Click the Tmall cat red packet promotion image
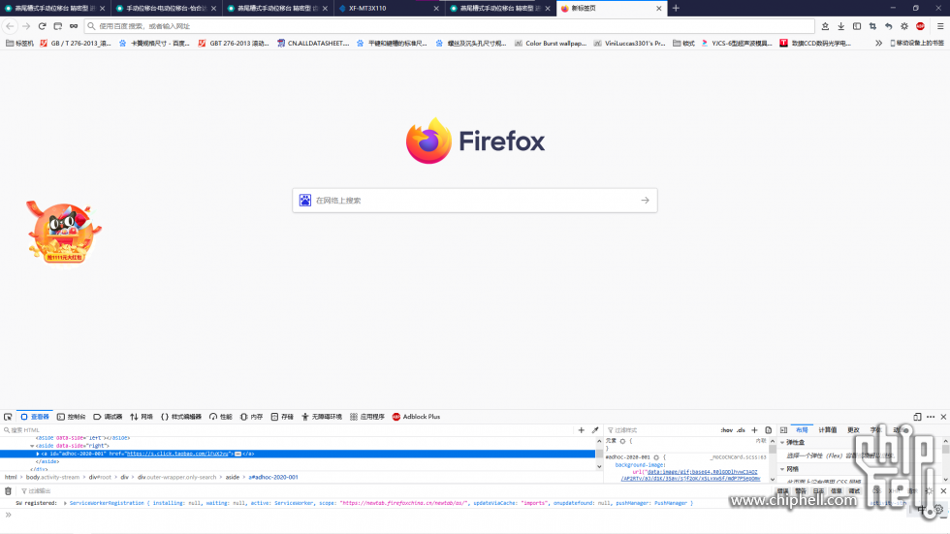 (63, 232)
